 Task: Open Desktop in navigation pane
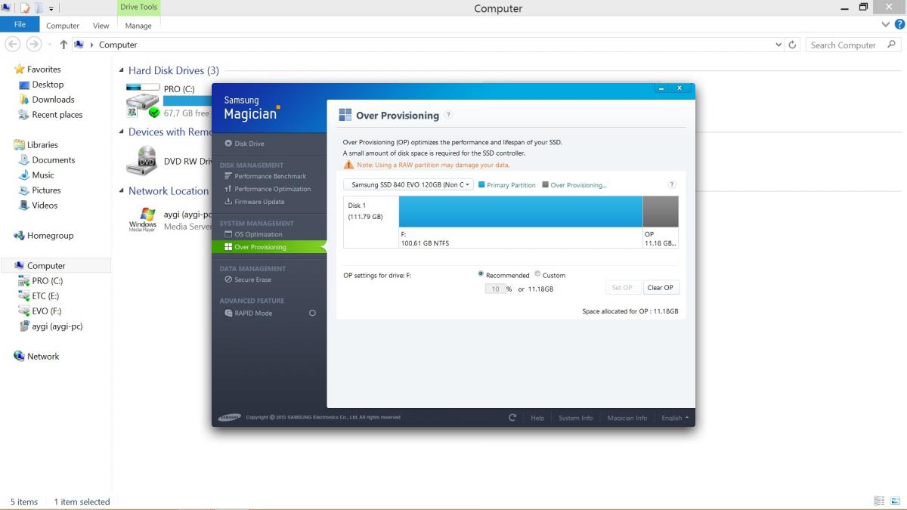click(x=41, y=85)
